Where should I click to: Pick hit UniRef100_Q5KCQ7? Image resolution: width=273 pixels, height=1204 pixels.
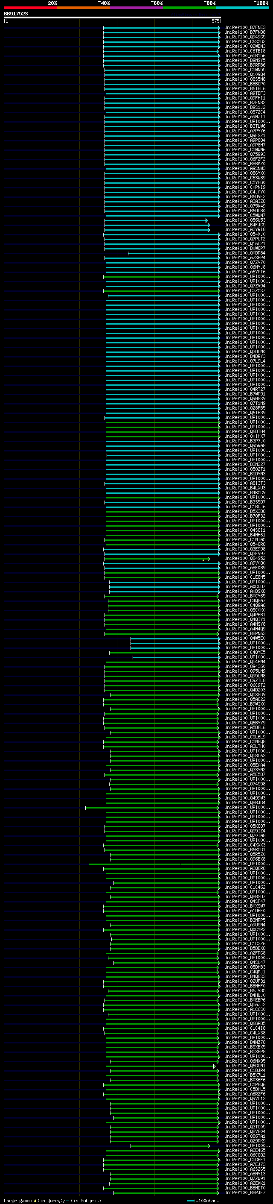[x=244, y=827]
